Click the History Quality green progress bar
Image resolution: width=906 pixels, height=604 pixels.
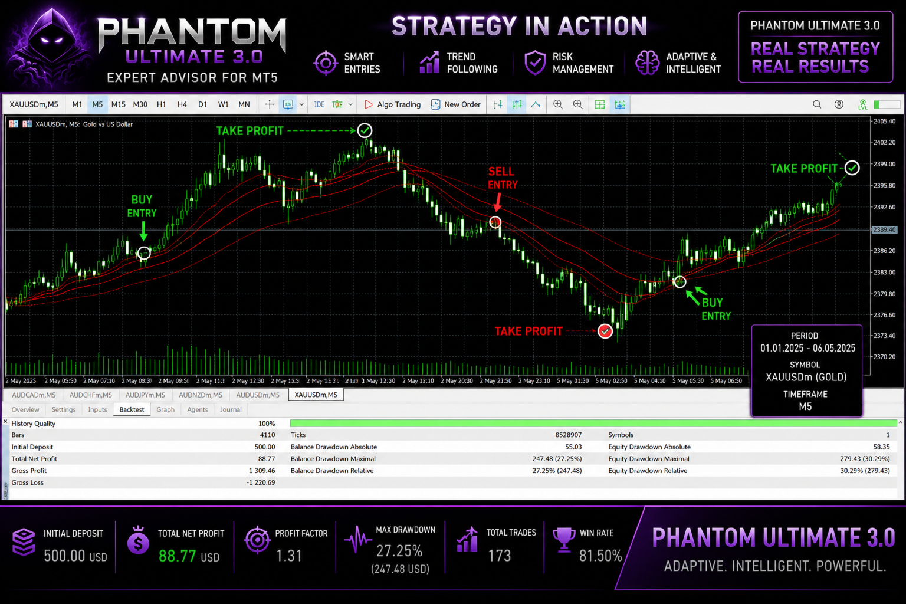[593, 424]
